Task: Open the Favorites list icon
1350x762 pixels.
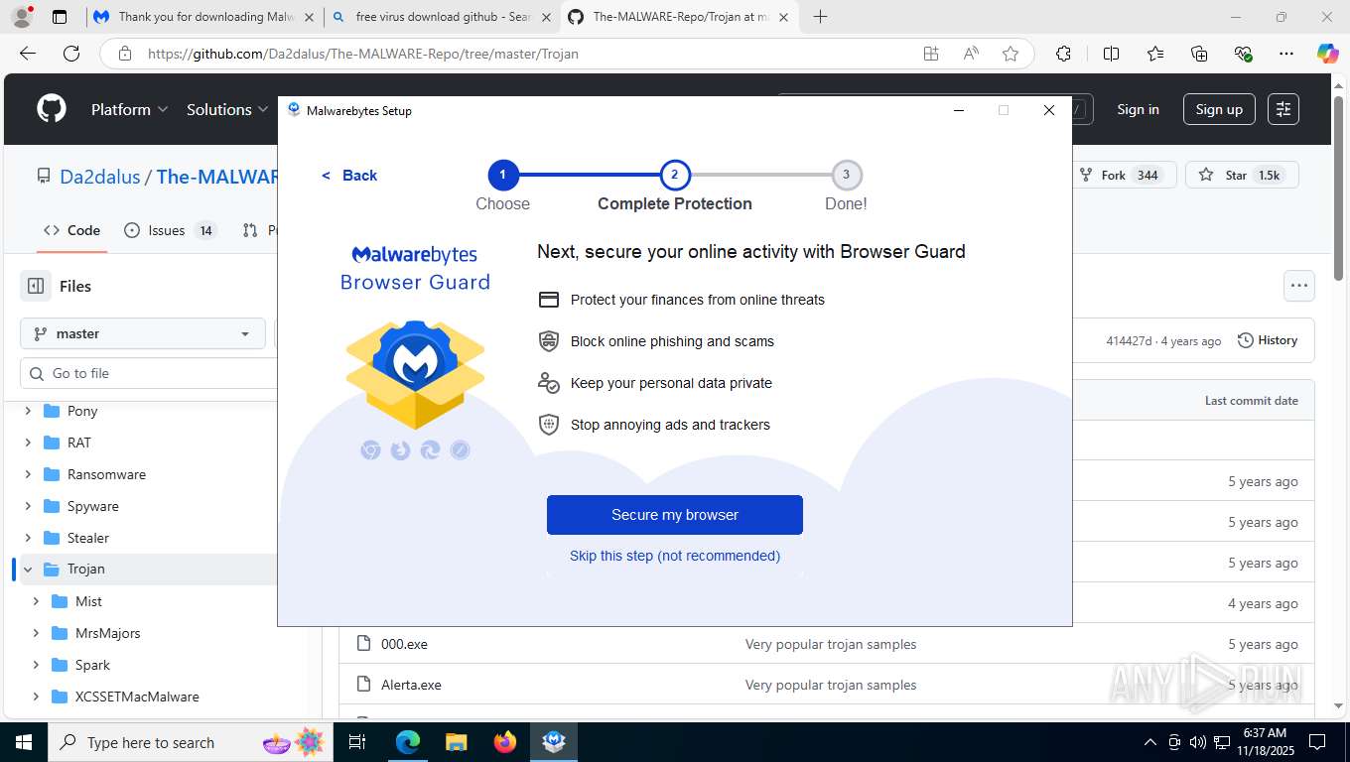Action: 1155,54
